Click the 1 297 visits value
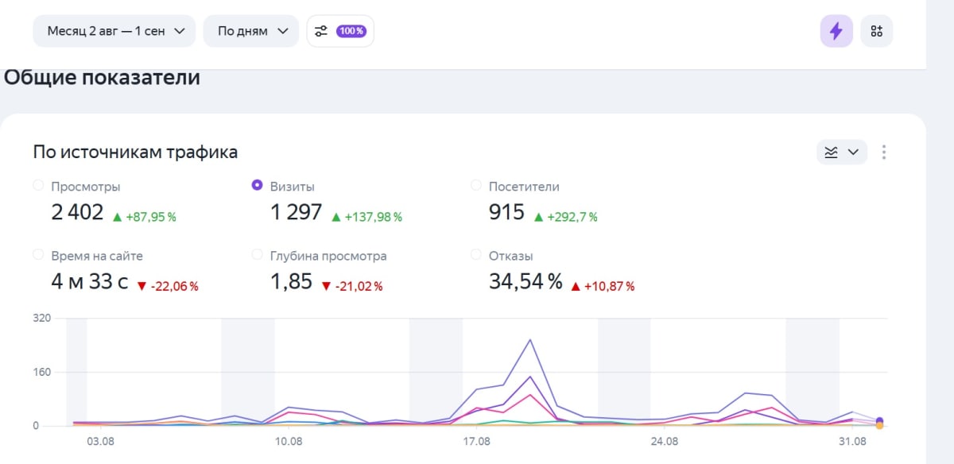Screen dimensions: 954x464 [x=297, y=212]
